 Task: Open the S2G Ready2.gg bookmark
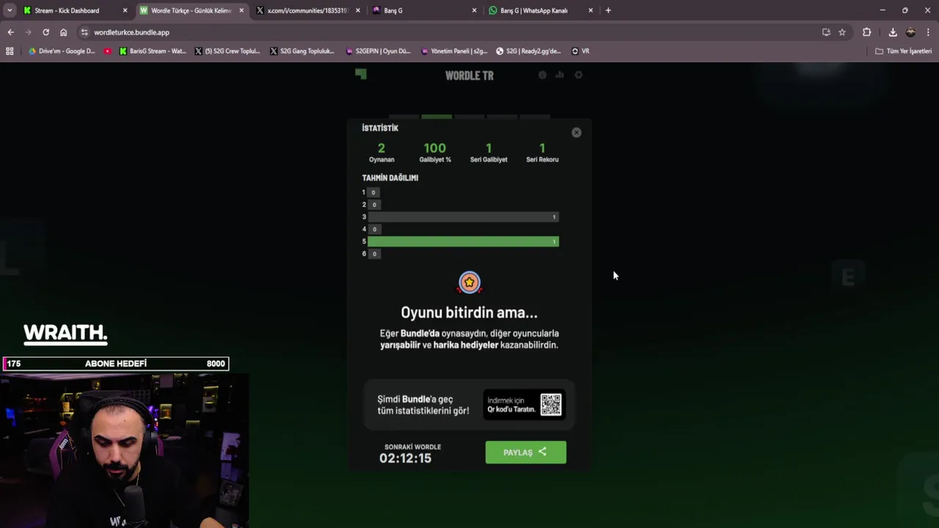[528, 51]
